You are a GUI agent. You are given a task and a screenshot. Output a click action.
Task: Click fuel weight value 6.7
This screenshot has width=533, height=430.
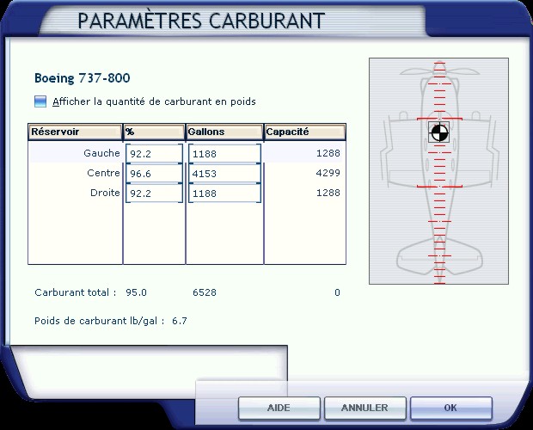pos(180,321)
